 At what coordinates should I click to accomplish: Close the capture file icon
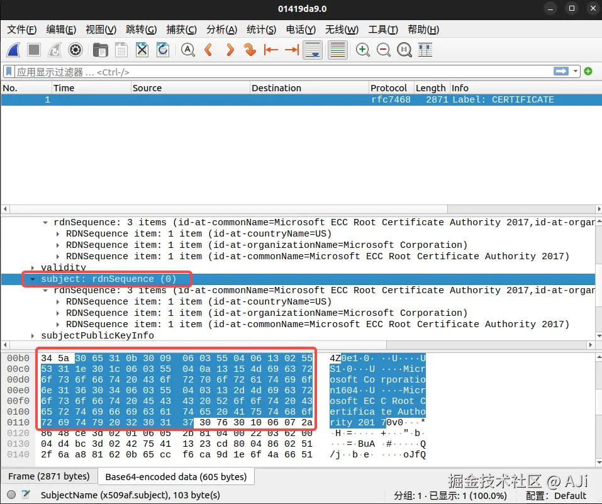(x=142, y=50)
